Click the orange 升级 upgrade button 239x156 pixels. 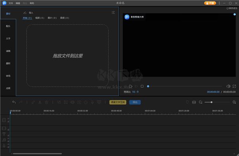coord(210,3)
